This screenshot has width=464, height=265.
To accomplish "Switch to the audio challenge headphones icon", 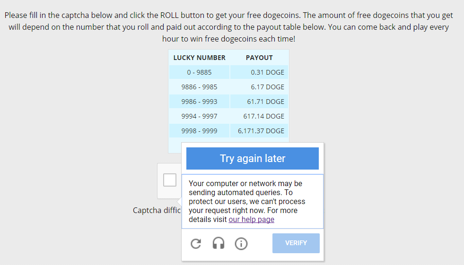I will click(219, 244).
